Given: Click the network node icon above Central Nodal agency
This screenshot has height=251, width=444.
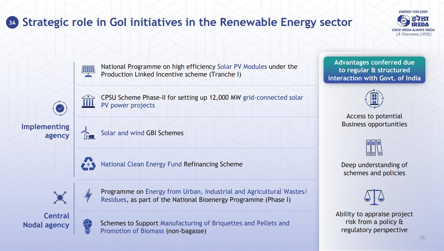Looking at the screenshot, I should coord(60,198).
